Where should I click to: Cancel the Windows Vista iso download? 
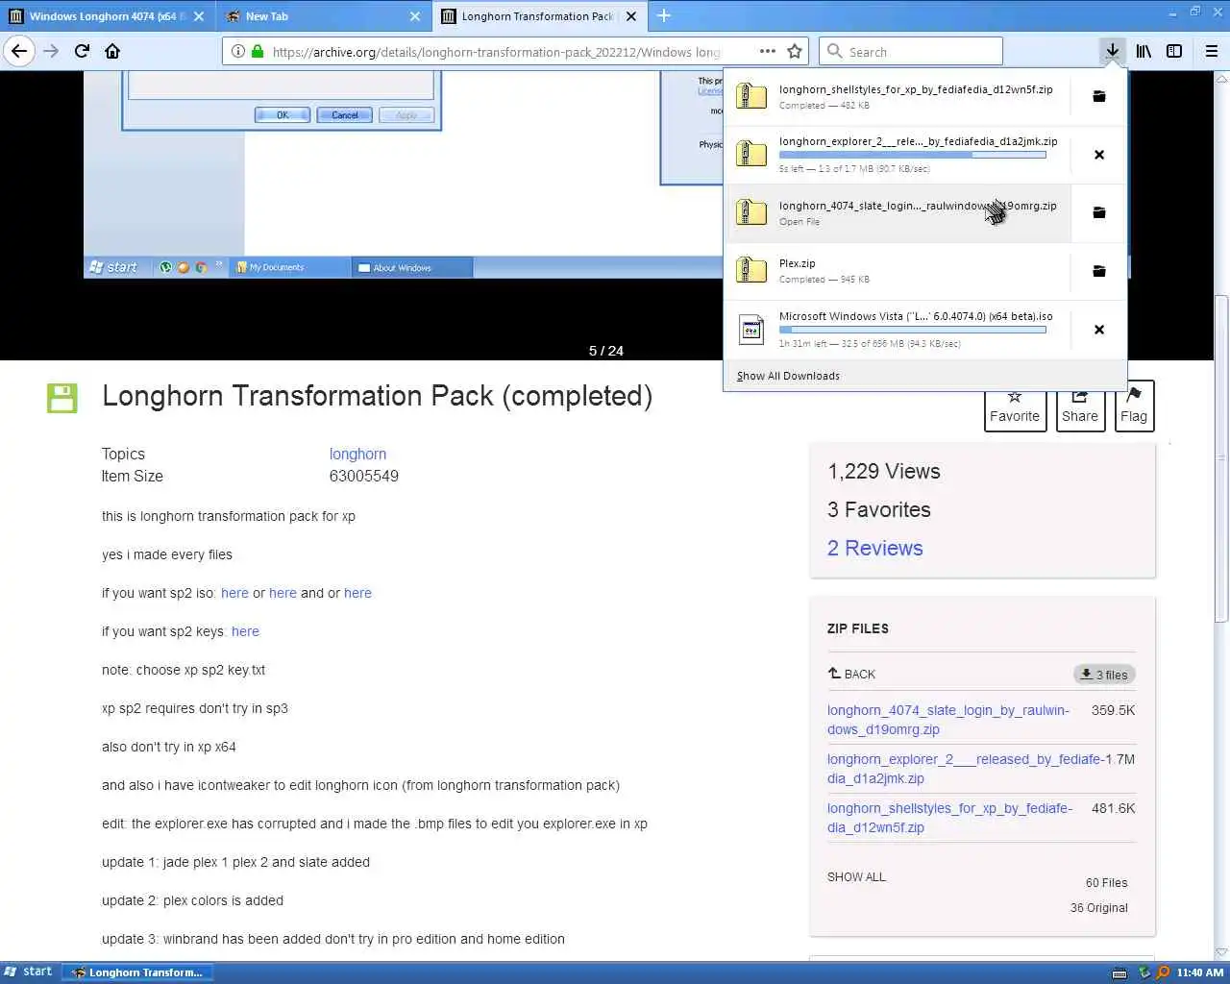(1099, 330)
